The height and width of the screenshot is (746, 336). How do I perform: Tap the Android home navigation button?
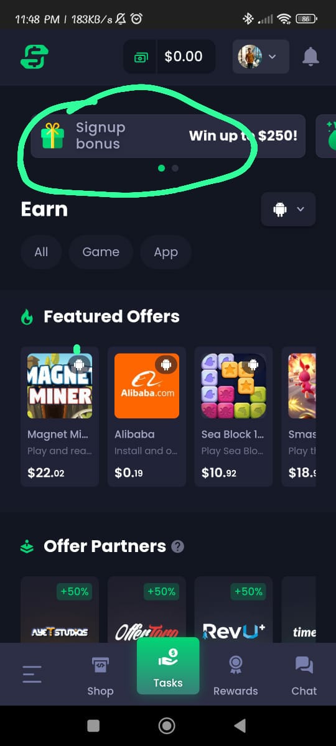point(167,725)
